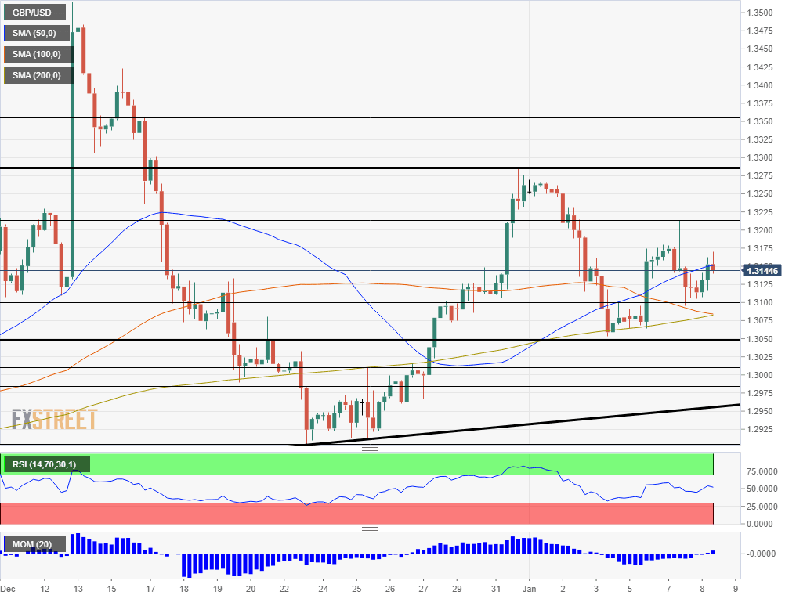796x599 pixels.
Task: Click date axis label 13
Action: [x=77, y=589]
